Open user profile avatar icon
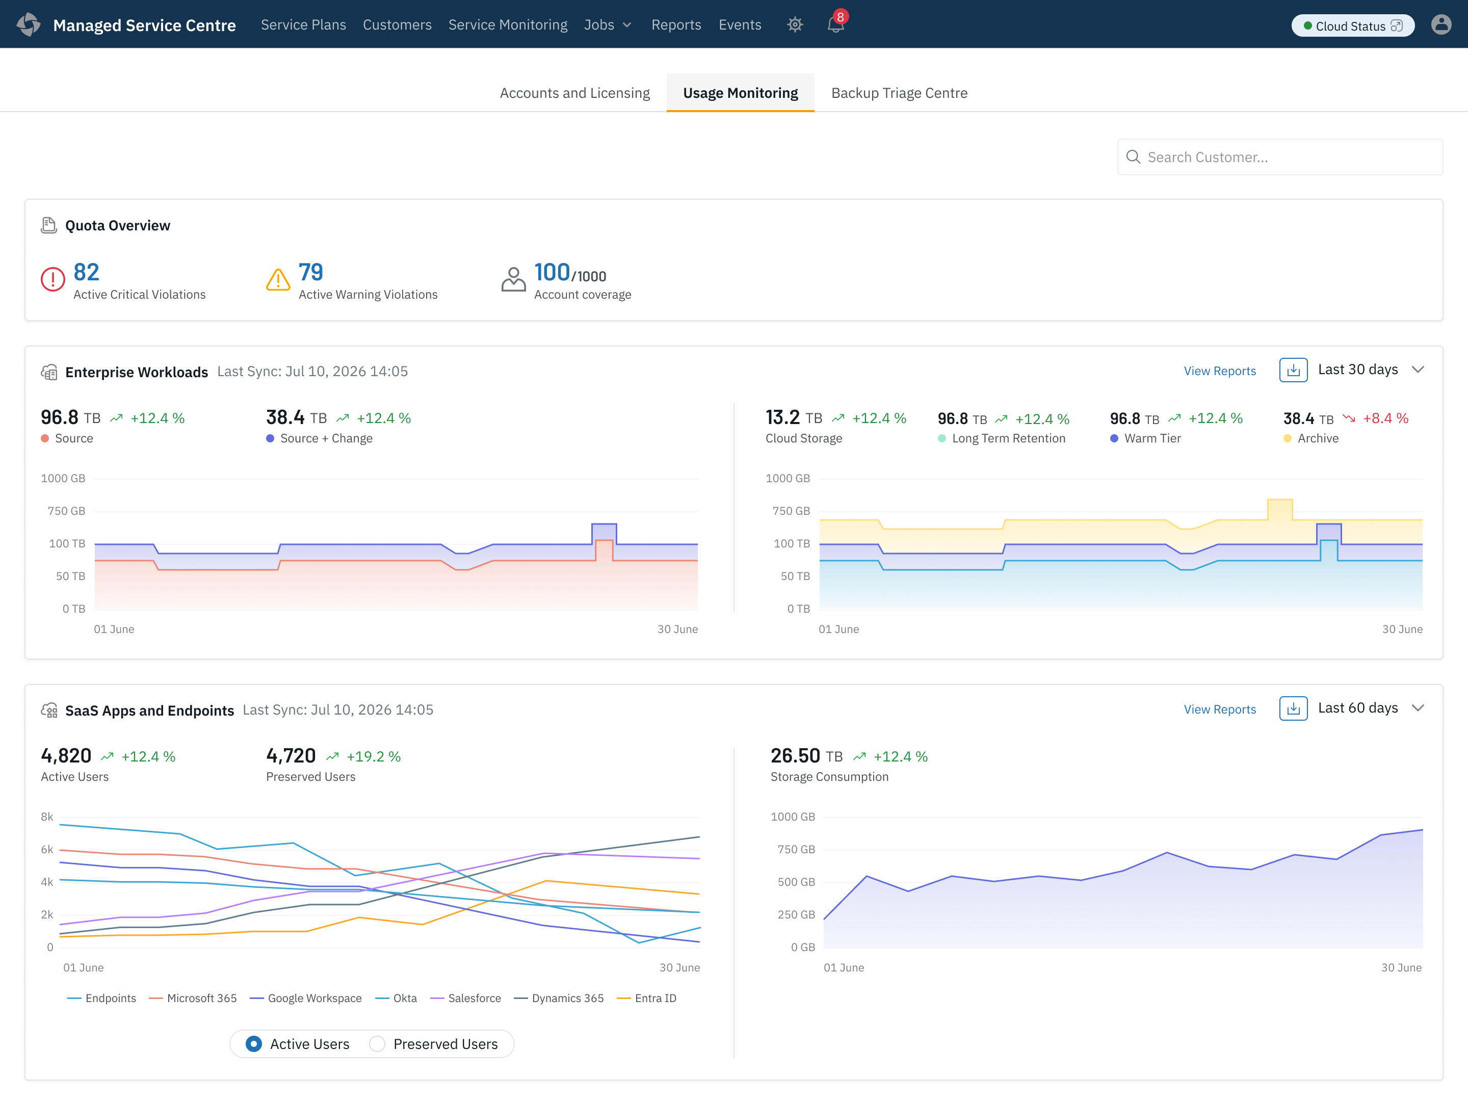The height and width of the screenshot is (1105, 1468). [1441, 24]
